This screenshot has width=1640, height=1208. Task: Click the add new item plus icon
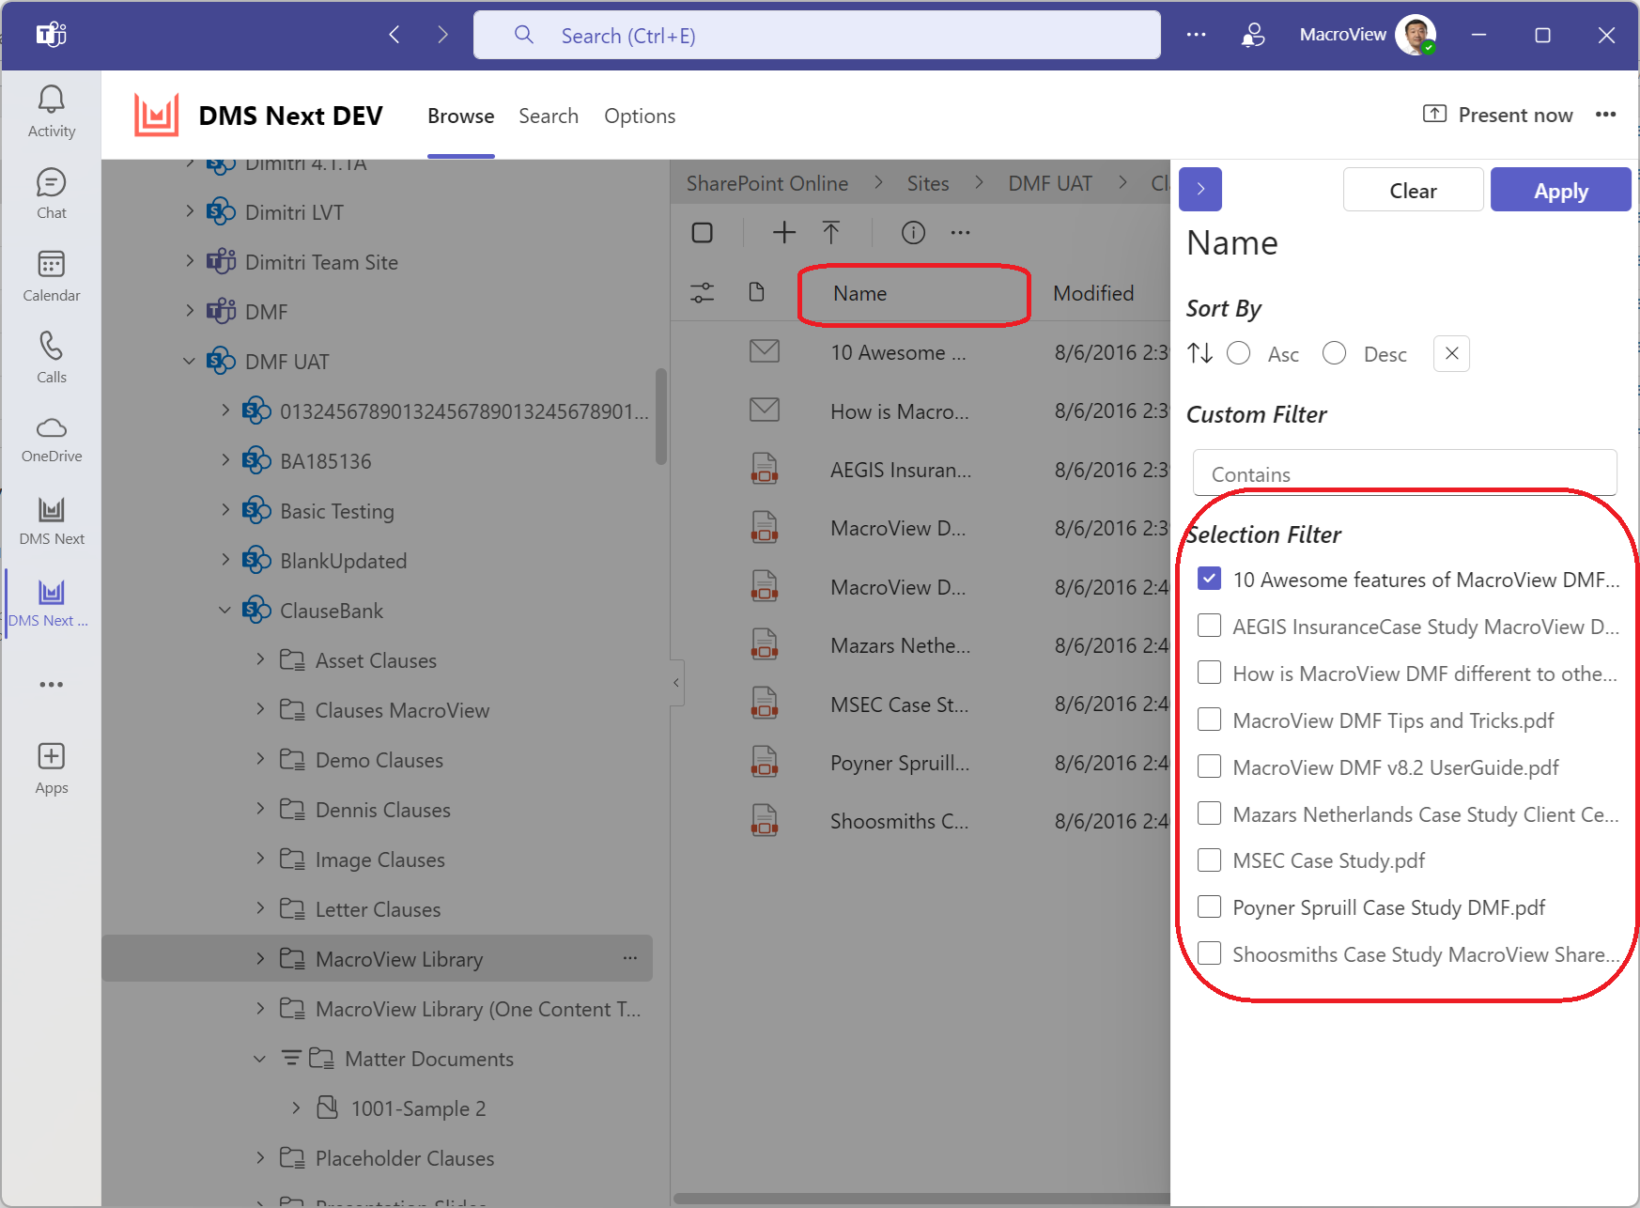784,232
